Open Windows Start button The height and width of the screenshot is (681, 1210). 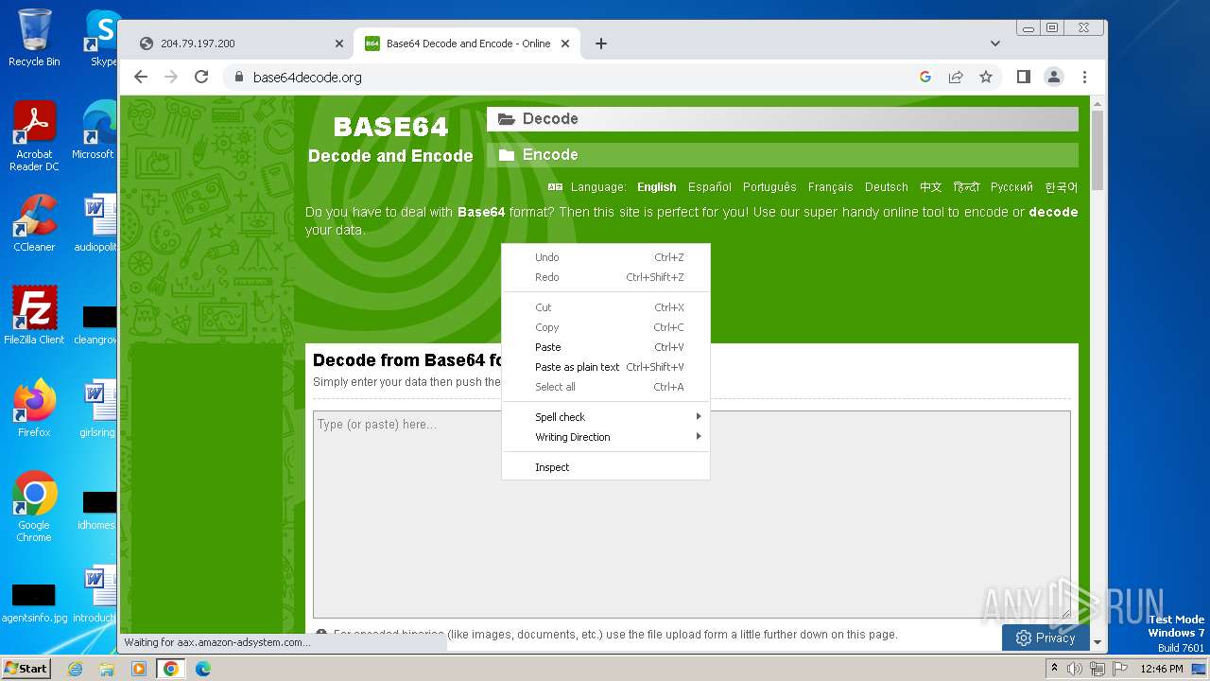point(26,668)
